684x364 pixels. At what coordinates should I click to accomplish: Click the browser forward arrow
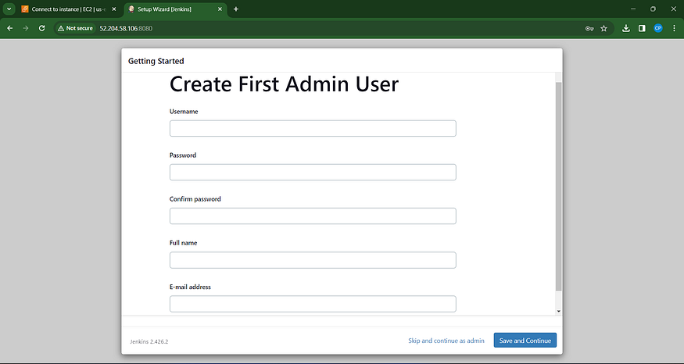pyautogui.click(x=26, y=28)
